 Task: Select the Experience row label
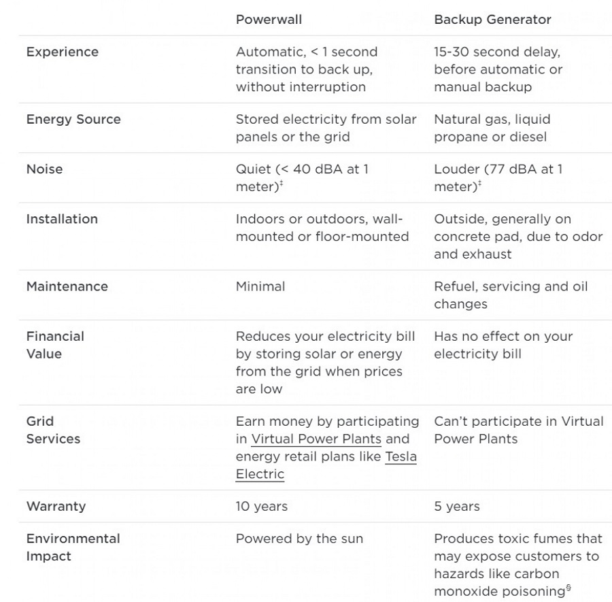[x=62, y=52]
